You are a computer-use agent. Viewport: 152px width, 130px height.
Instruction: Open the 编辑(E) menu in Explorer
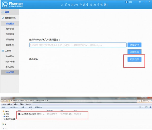pyautogui.click(x=10, y=104)
